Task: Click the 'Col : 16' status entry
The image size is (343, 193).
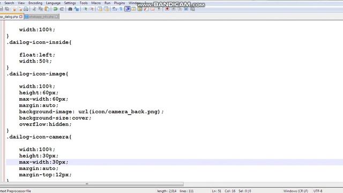Action: pos(230,191)
